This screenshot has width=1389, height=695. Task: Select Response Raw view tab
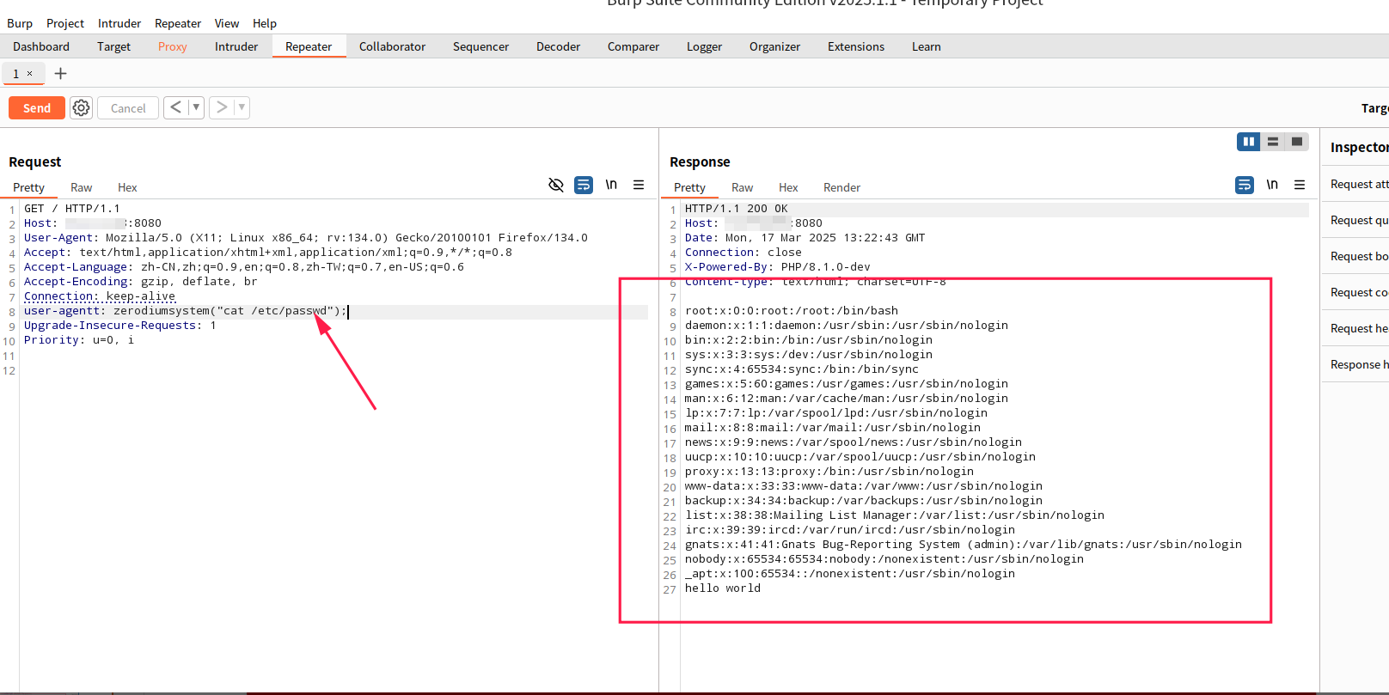point(743,187)
